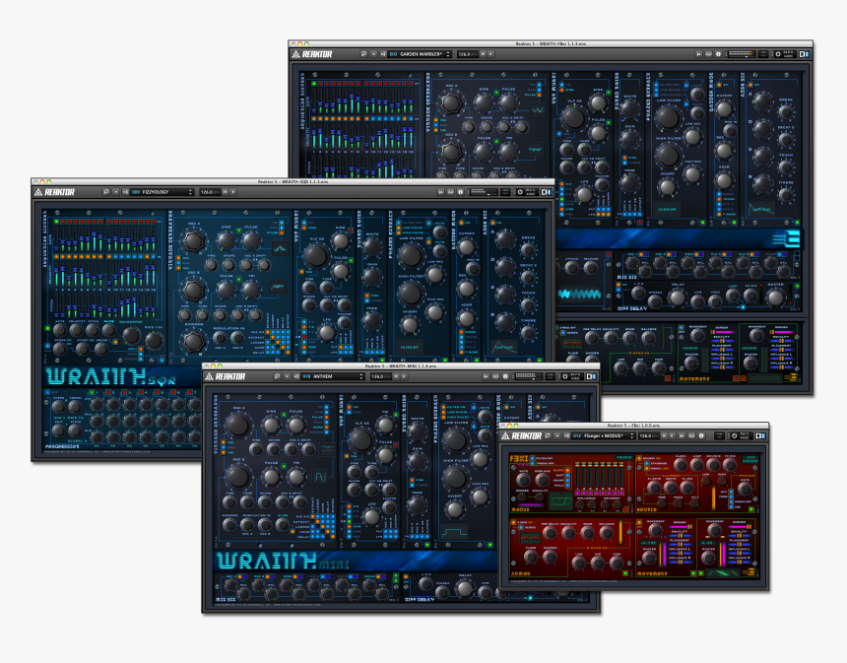Open the menu arrow next to search in WRAITH-FBxi

coord(373,54)
